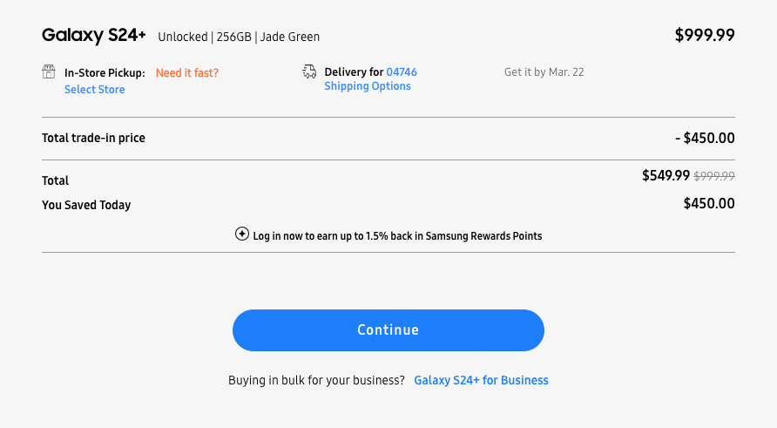Click the Galaxy S24+ product title
The height and width of the screenshot is (428, 777).
pyautogui.click(x=94, y=36)
